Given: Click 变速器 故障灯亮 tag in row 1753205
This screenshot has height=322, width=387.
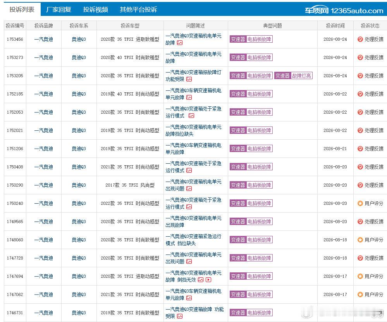Looking at the screenshot, I should tap(294, 76).
